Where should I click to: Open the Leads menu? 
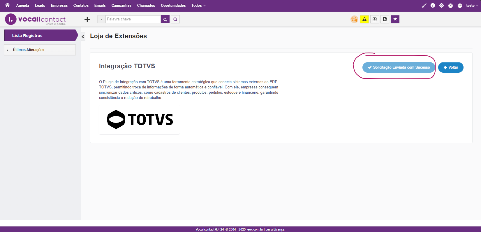40,6
